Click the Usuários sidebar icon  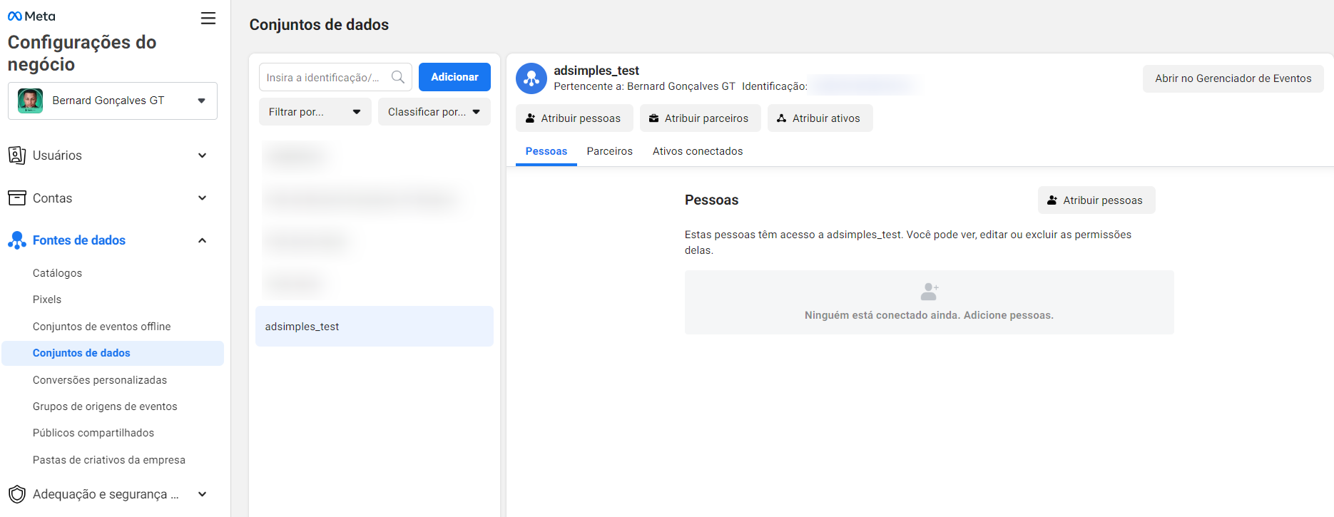17,155
